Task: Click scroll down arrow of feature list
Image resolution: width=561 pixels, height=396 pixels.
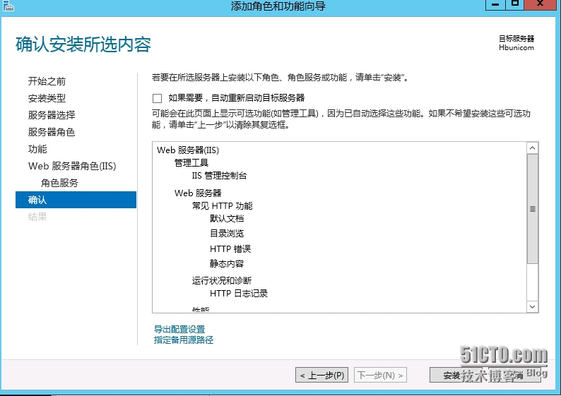Action: click(x=532, y=306)
